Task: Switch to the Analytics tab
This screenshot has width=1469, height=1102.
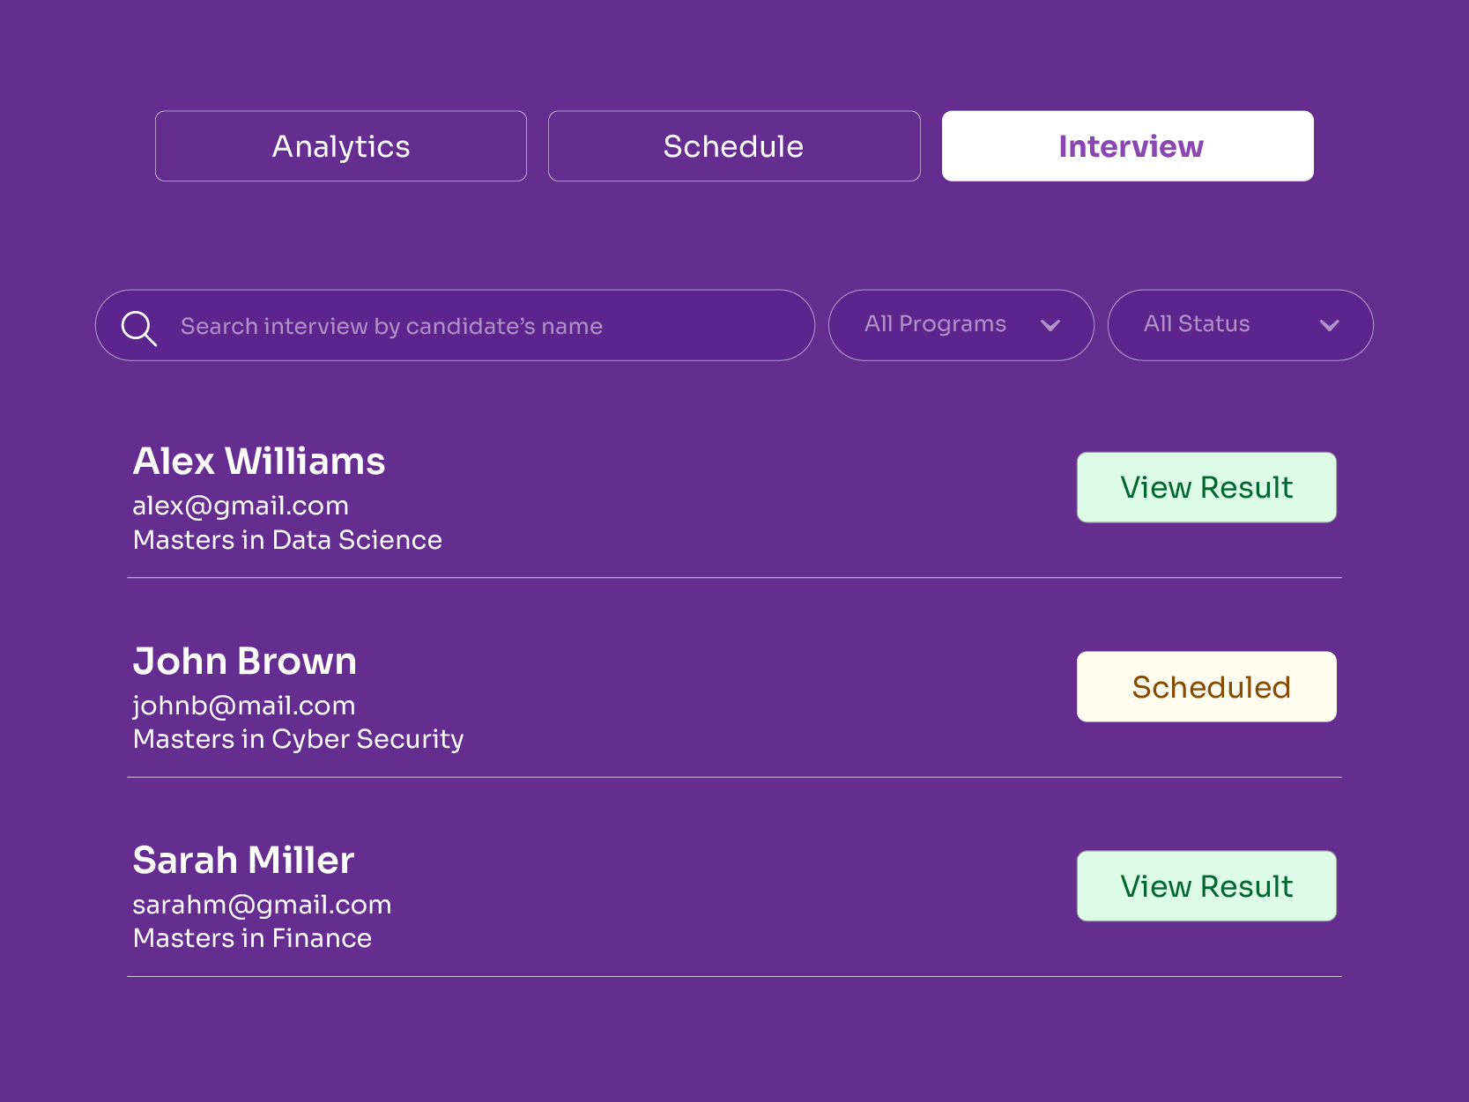Action: point(341,146)
